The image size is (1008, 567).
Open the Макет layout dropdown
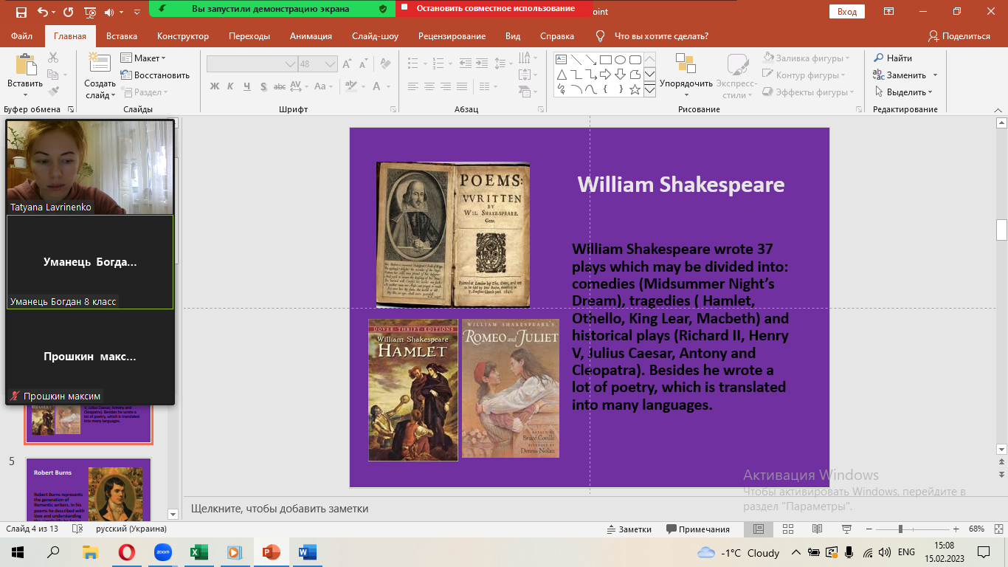(144, 58)
